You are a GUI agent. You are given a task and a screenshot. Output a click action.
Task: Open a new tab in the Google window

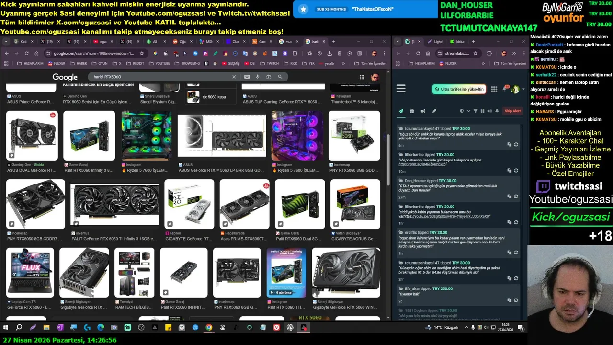point(333,42)
